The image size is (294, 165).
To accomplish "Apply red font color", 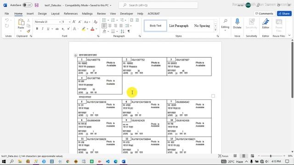I will [92, 29].
